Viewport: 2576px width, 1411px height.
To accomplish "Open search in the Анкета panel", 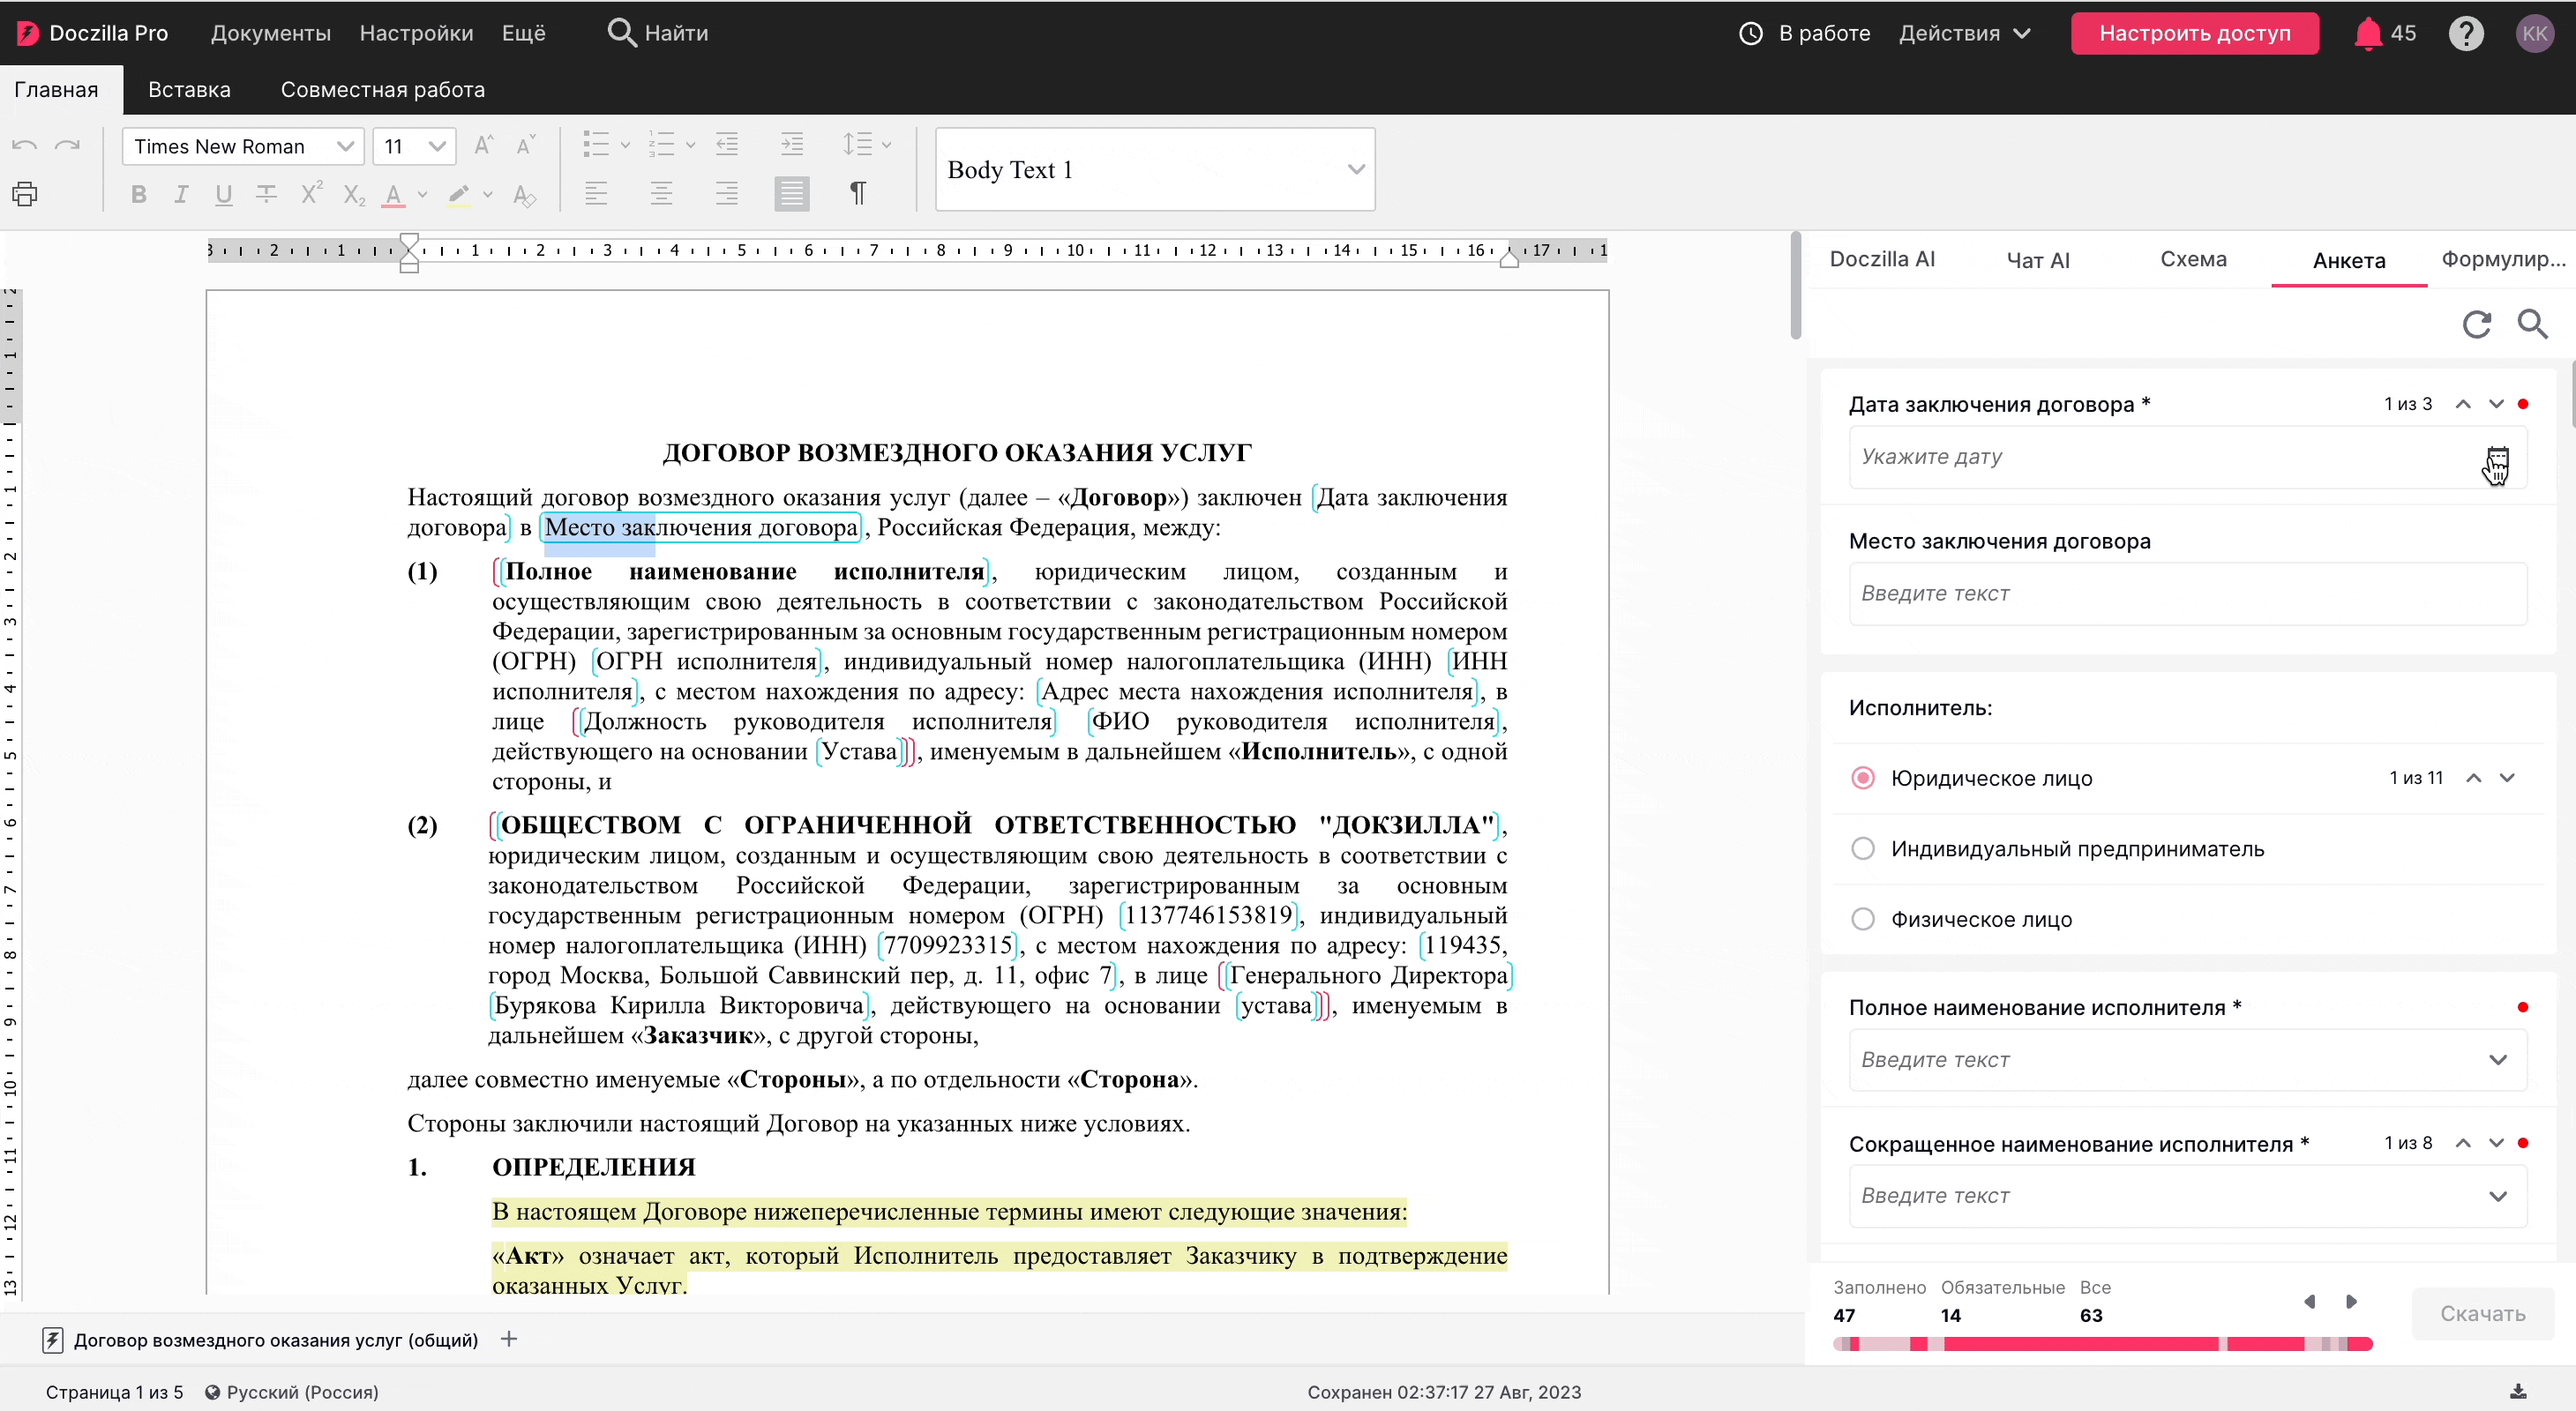I will pyautogui.click(x=2532, y=324).
